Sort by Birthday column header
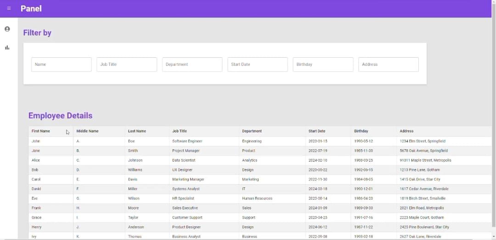The width and height of the screenshot is (496, 240). click(361, 131)
